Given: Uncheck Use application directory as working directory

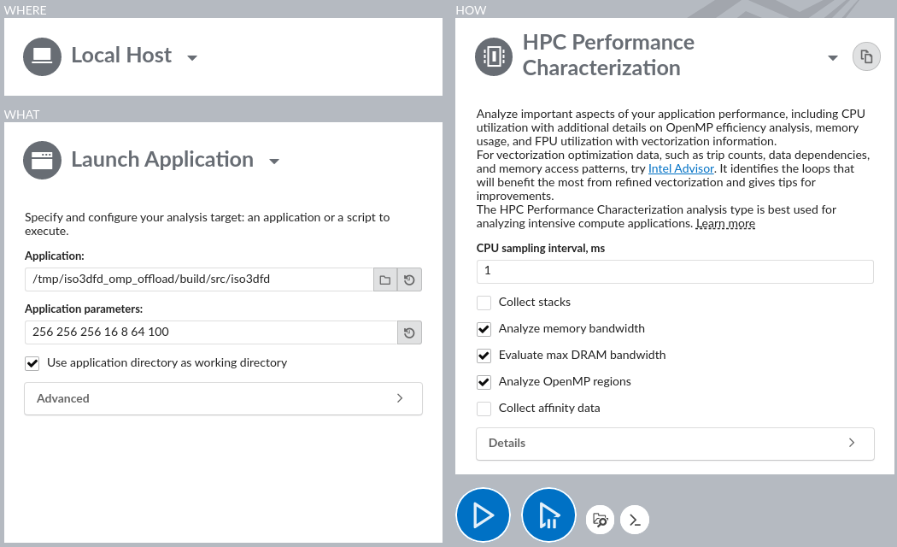Looking at the screenshot, I should [x=32, y=363].
